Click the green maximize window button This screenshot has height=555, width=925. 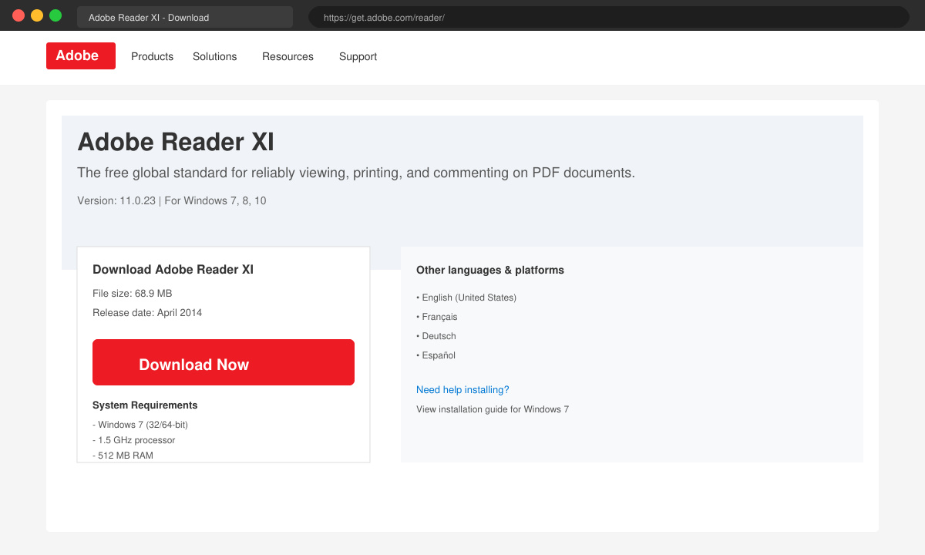point(55,15)
